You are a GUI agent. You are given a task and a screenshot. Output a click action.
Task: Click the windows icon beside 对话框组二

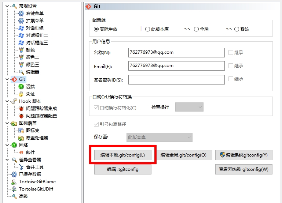click(x=21, y=35)
